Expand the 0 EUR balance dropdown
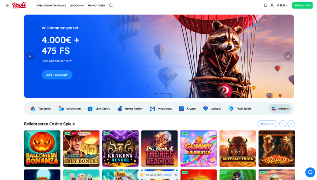This screenshot has width=317, height=180. coord(282,5)
